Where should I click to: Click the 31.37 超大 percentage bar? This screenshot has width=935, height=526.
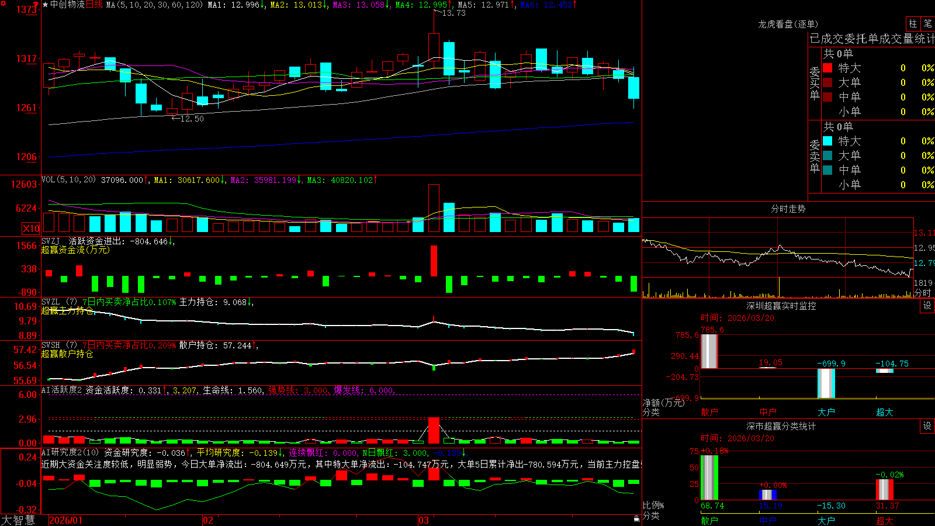pyautogui.click(x=885, y=490)
